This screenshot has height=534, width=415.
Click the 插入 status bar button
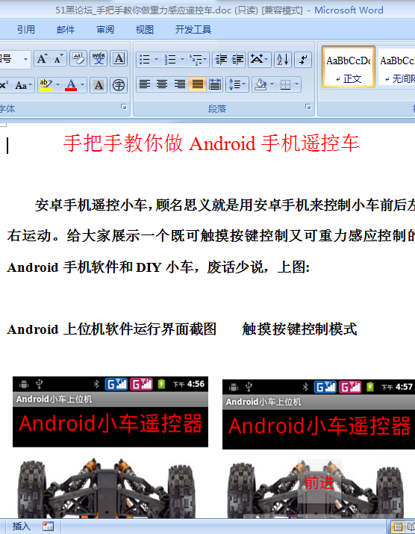coord(21,527)
